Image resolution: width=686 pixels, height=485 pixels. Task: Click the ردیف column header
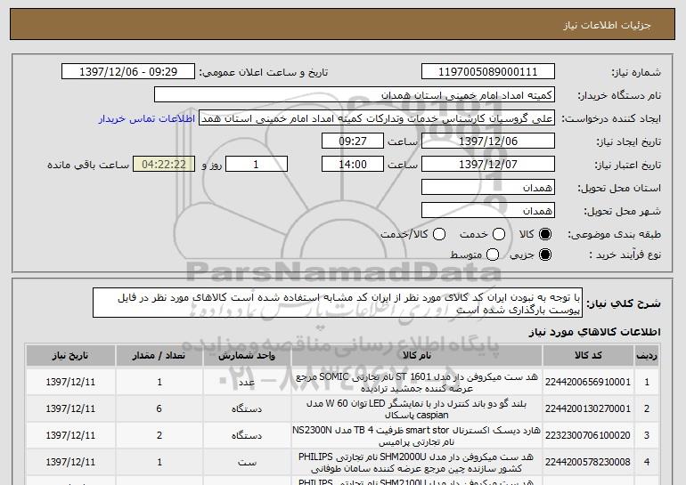647,356
